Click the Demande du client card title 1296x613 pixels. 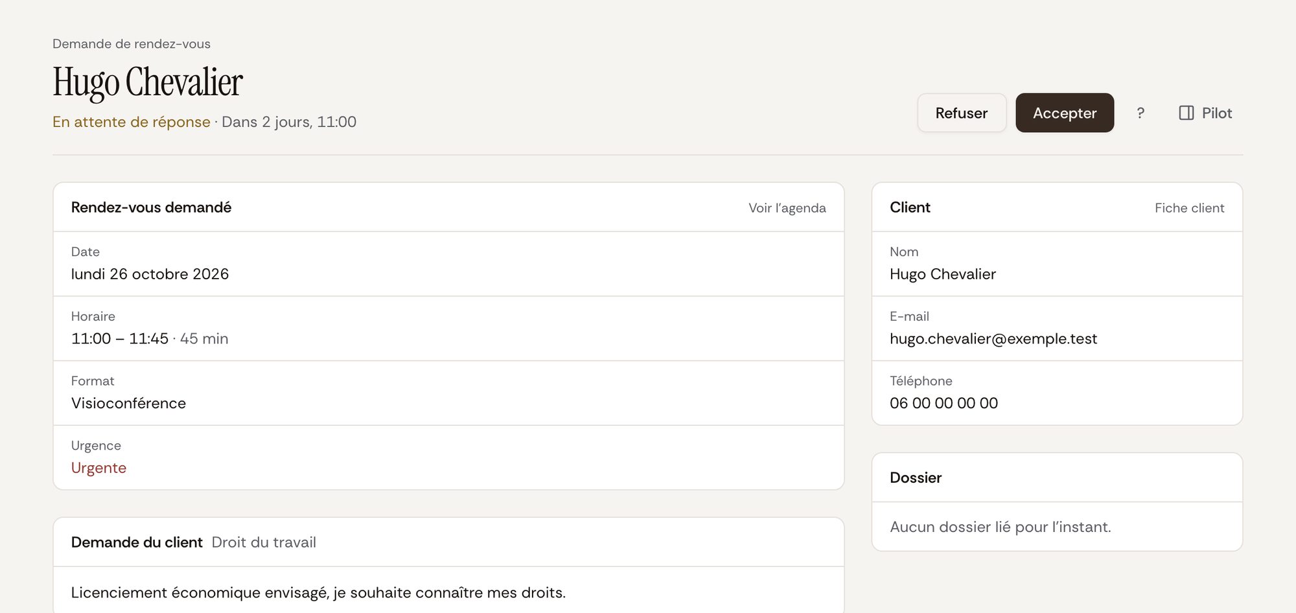point(137,542)
